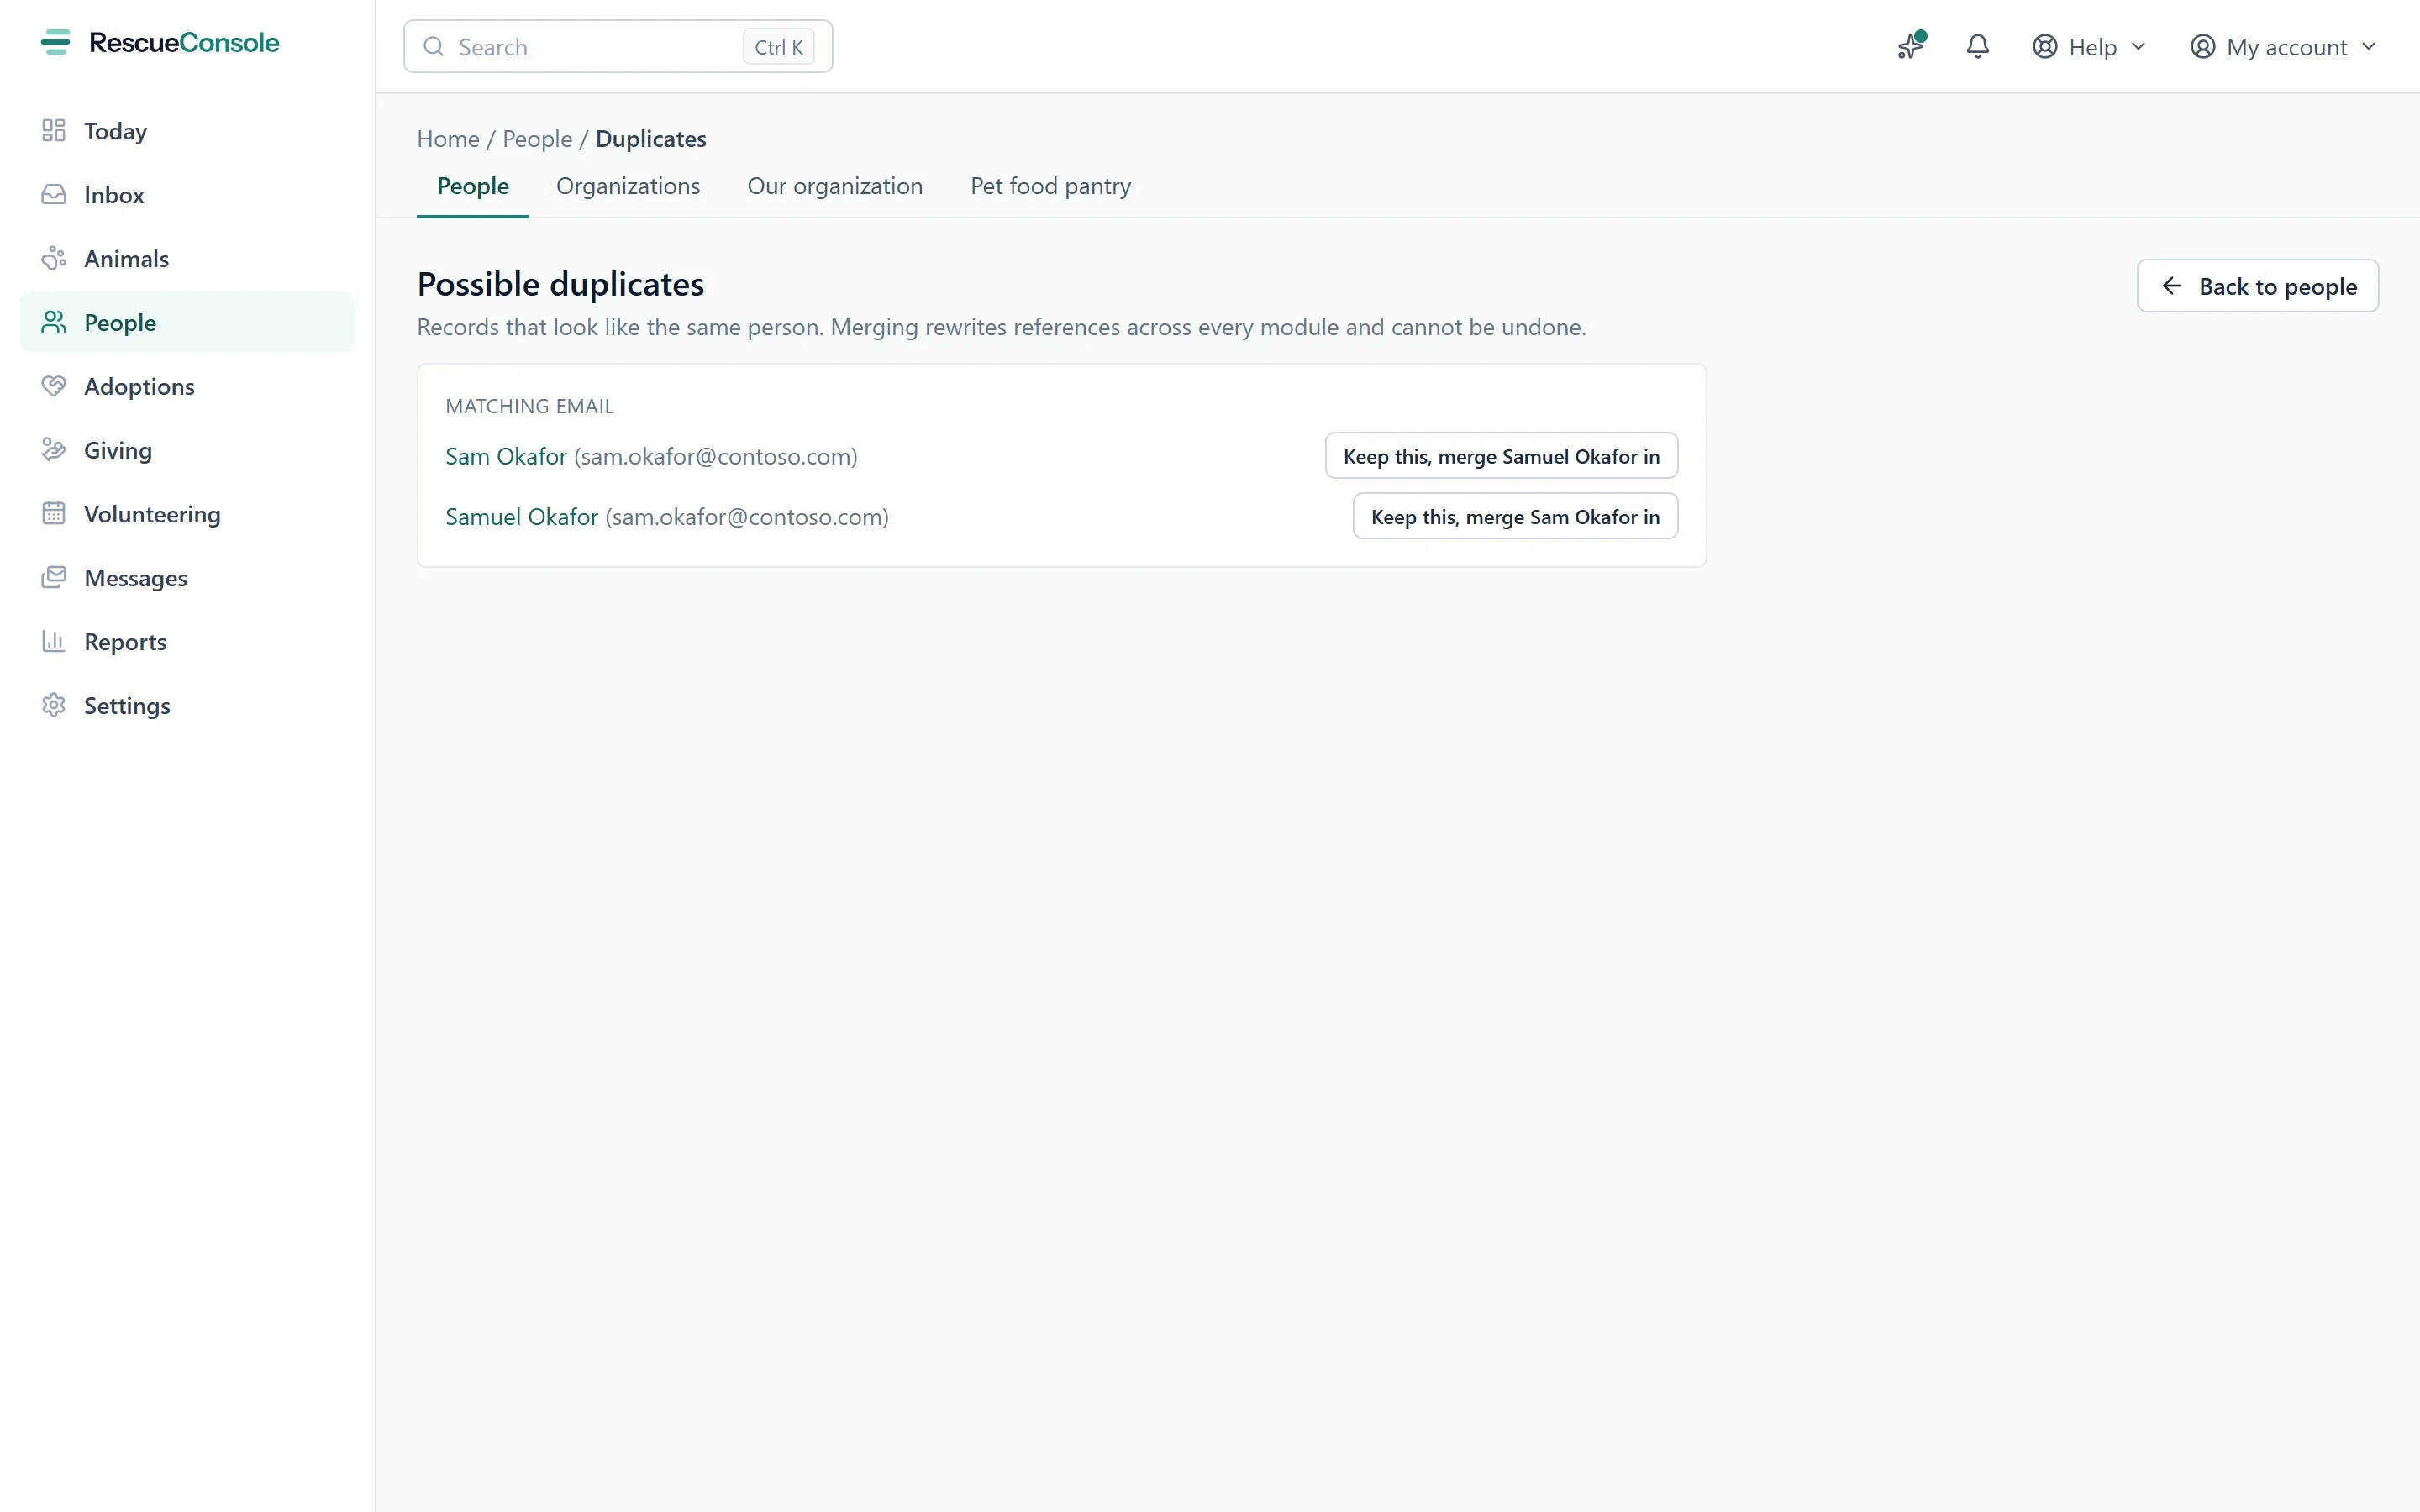Viewport: 2420px width, 1512px height.
Task: Open Giving in the sidebar
Action: [x=187, y=450]
